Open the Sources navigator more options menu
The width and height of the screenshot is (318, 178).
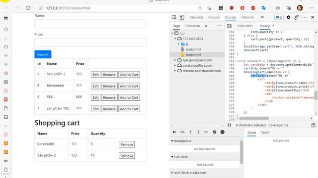point(219,26)
